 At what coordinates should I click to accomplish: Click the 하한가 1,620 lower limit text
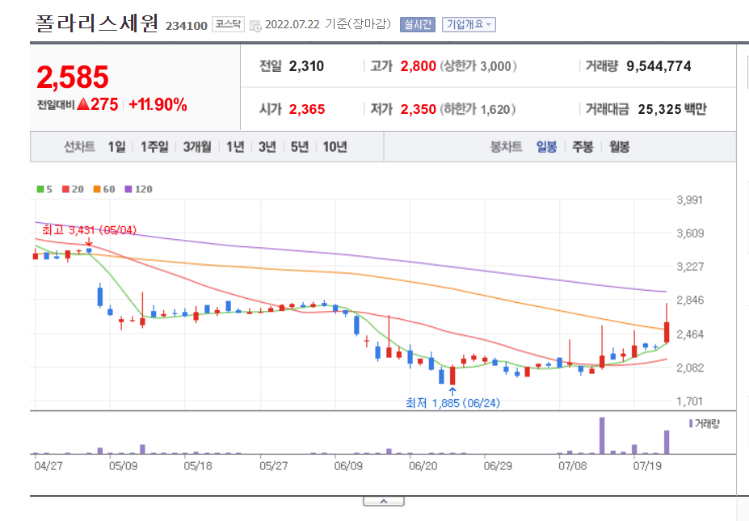tap(478, 109)
